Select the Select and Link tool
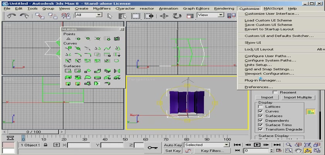The image size is (325, 155). 39,16
